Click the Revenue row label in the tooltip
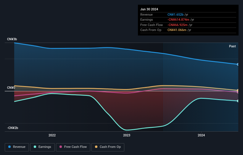Image resolution: width=243 pixels, height=155 pixels. [x=147, y=14]
